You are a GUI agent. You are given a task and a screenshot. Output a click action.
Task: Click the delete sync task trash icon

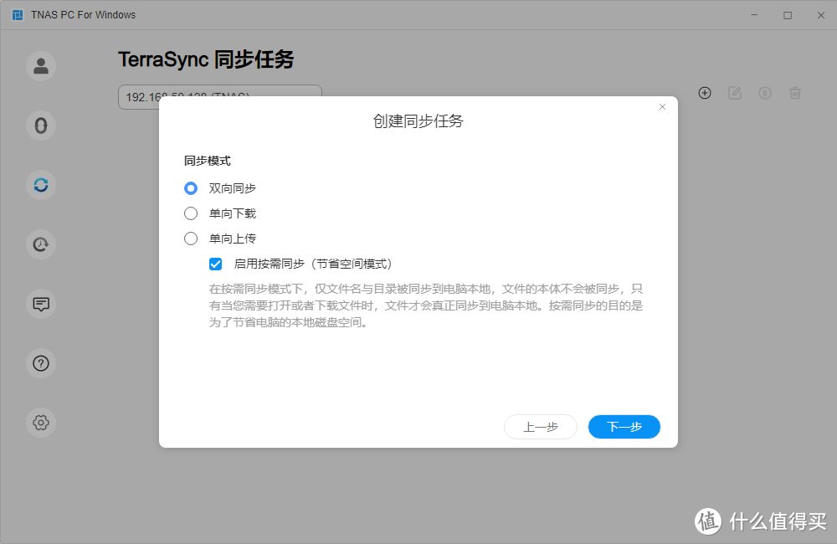(x=795, y=93)
